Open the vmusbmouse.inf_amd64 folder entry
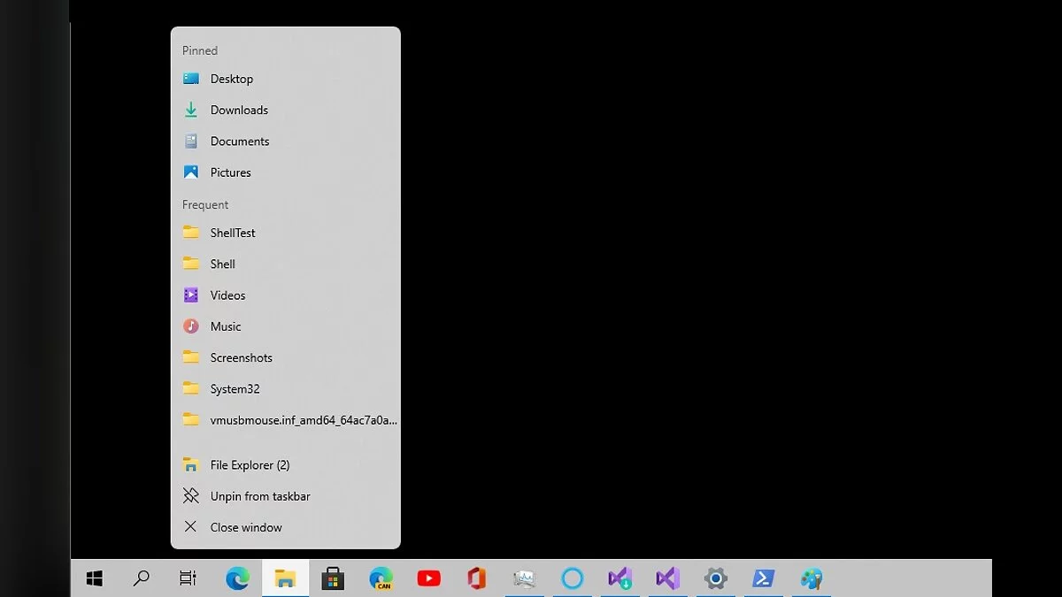The width and height of the screenshot is (1062, 597). click(x=286, y=420)
